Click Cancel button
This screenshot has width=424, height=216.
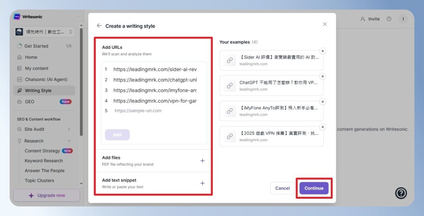pos(282,188)
